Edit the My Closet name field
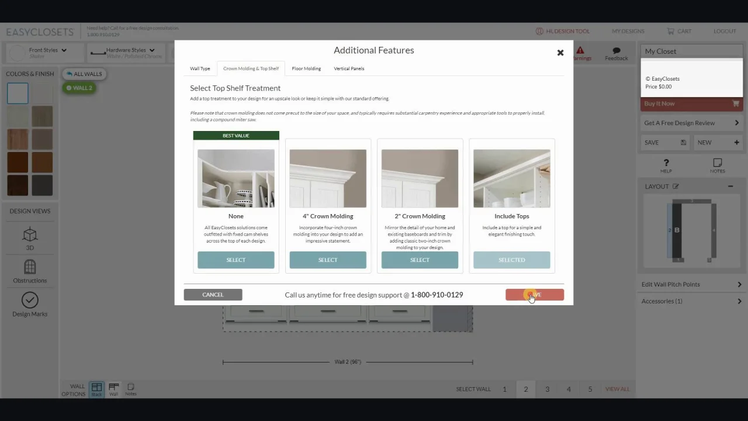The height and width of the screenshot is (421, 748). click(691, 51)
